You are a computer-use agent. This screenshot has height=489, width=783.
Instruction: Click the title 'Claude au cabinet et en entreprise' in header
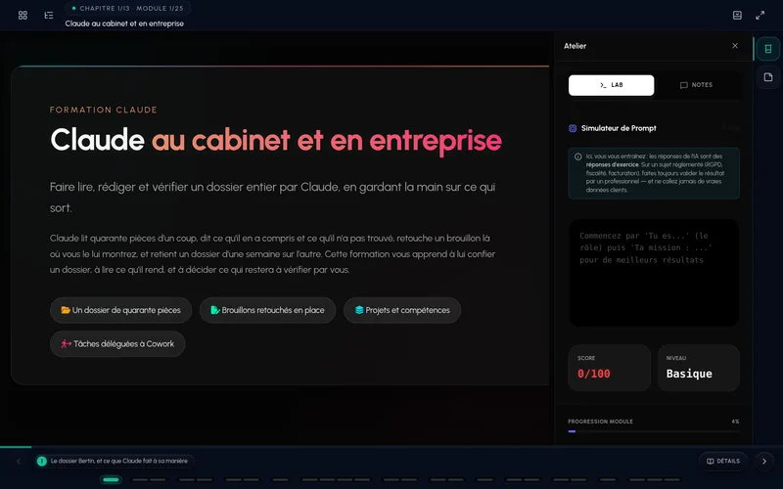click(124, 23)
